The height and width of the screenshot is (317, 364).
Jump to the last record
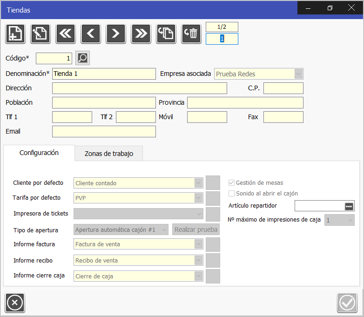tap(141, 34)
